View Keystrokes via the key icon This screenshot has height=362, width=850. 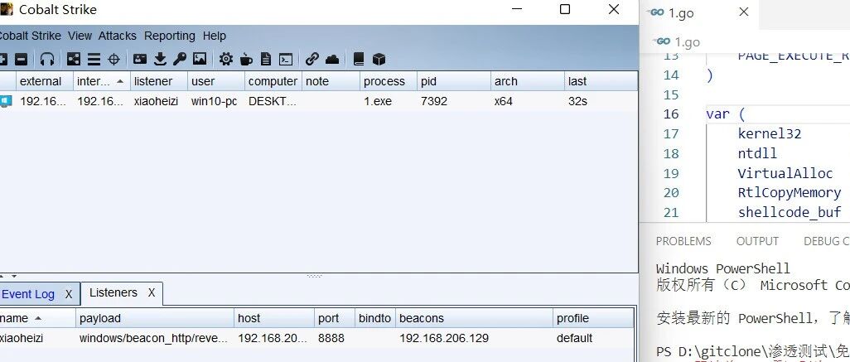pyautogui.click(x=180, y=59)
